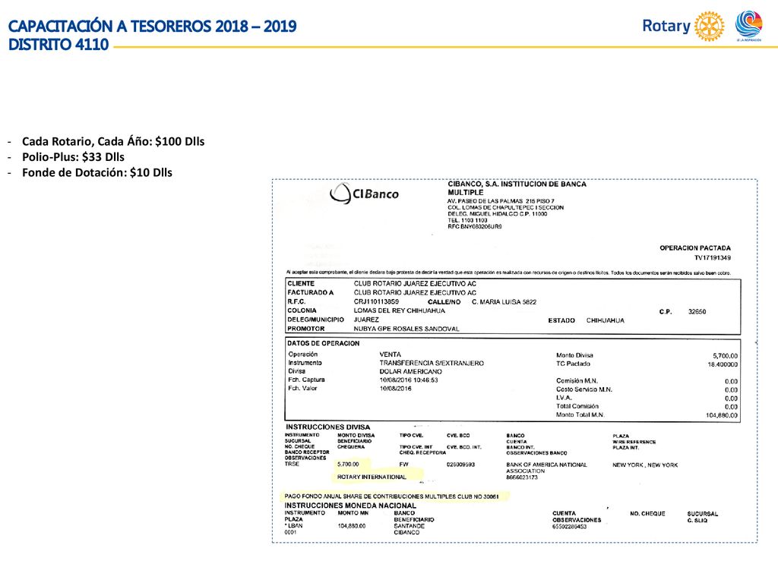This screenshot has height=583, width=778.
Task: Click postal code "32650"
Action: pos(697,312)
